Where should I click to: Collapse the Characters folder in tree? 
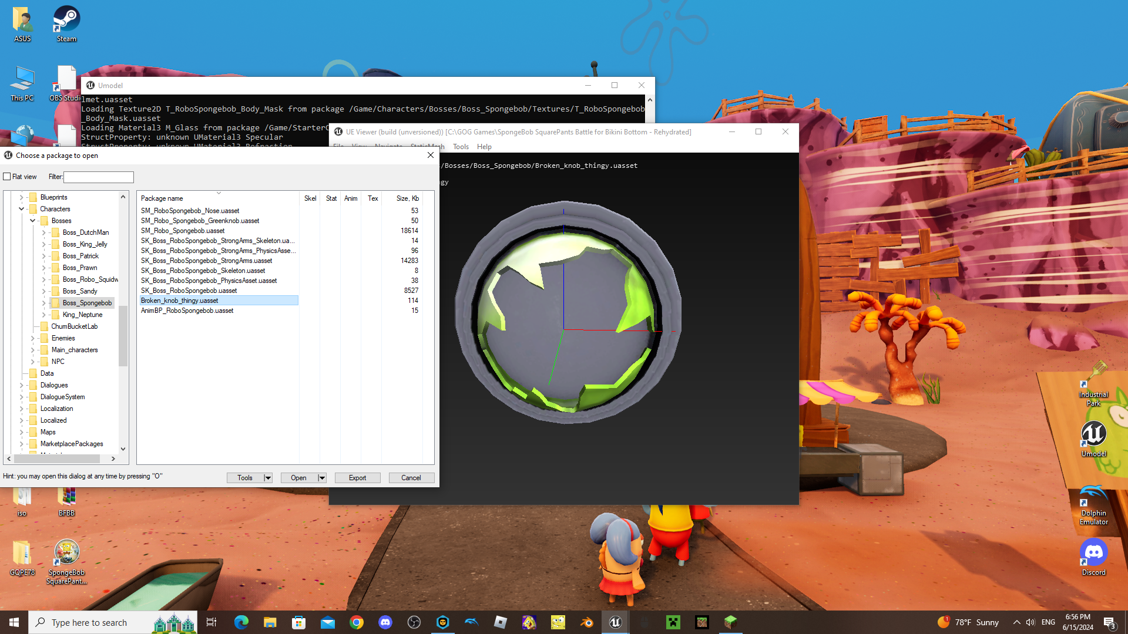pyautogui.click(x=22, y=209)
